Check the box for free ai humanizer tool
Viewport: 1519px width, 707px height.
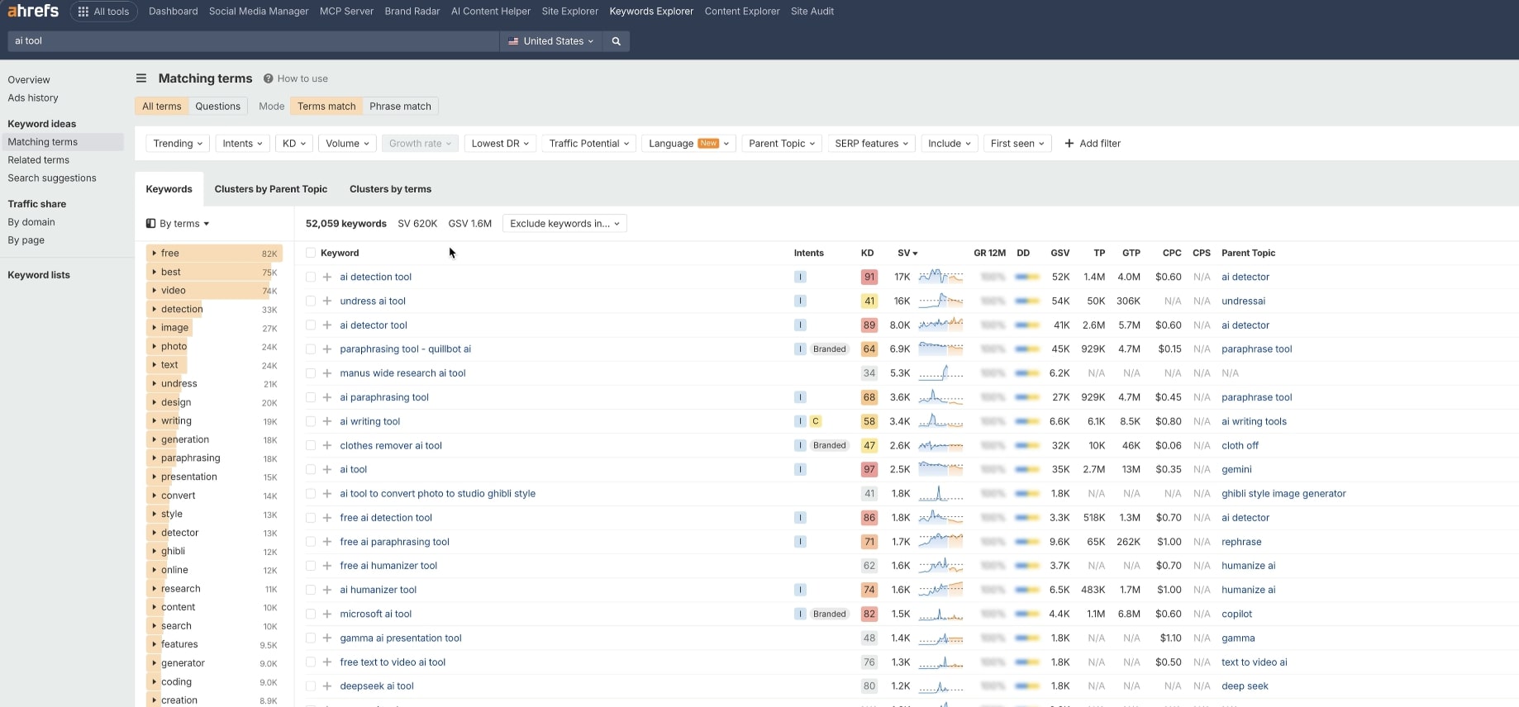[311, 566]
